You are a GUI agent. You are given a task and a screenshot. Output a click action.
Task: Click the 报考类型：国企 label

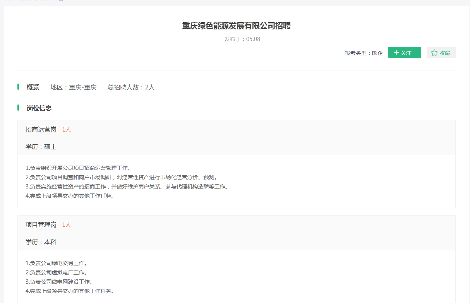364,53
